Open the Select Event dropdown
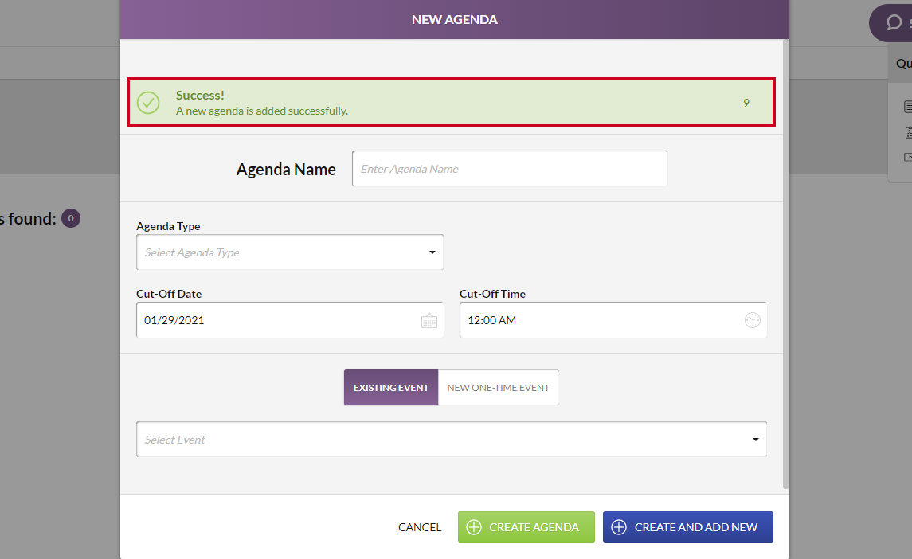The height and width of the screenshot is (559, 912). click(x=452, y=440)
